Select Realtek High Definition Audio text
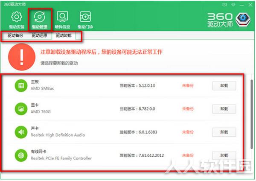The image size is (256, 181). [58, 135]
